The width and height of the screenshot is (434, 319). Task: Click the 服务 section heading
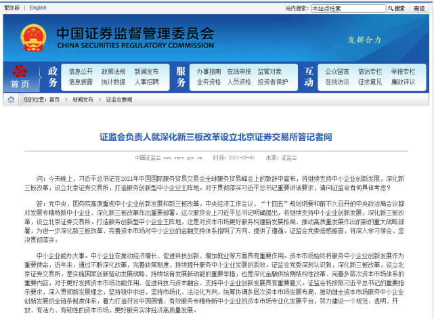pyautogui.click(x=181, y=77)
